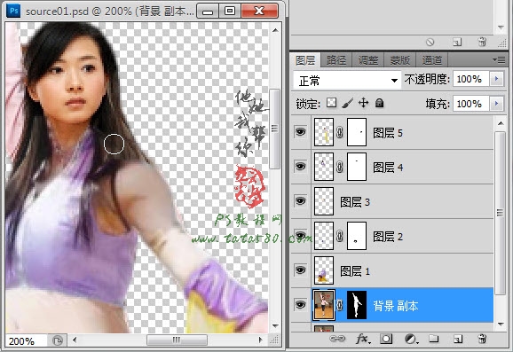Switch to 调整 tab

[367, 60]
